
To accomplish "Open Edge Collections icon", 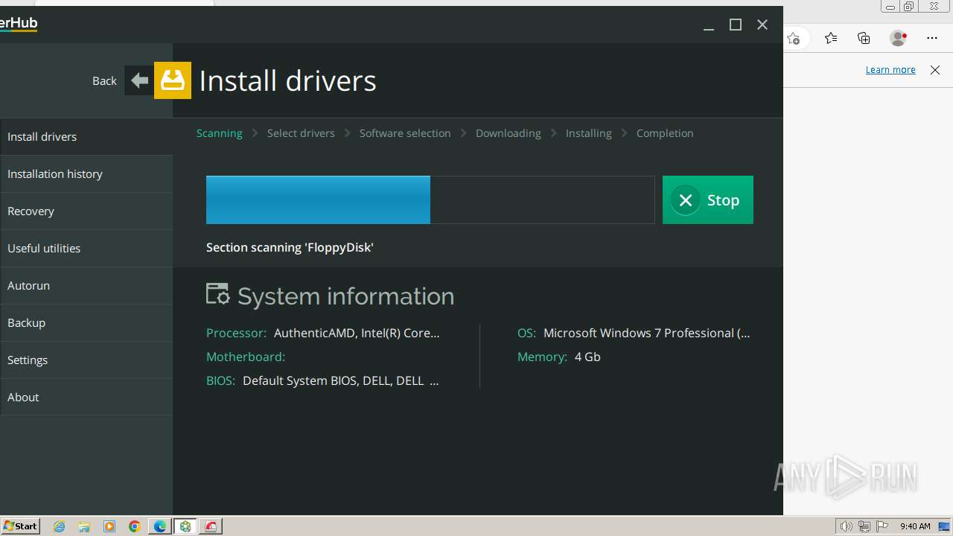I will [x=864, y=38].
